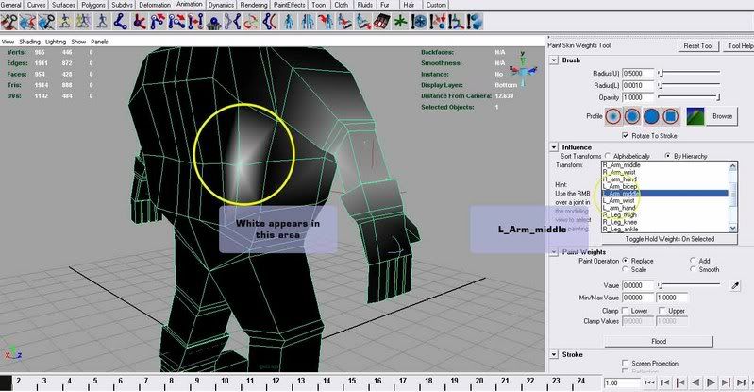Click influence list scroll down arrow
This screenshot has height=392, width=754.
click(733, 228)
